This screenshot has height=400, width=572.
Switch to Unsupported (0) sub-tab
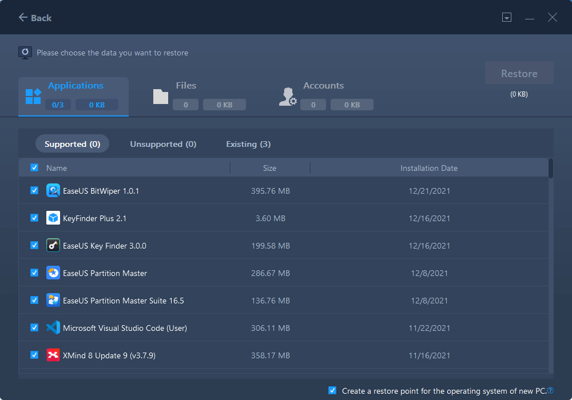163,144
